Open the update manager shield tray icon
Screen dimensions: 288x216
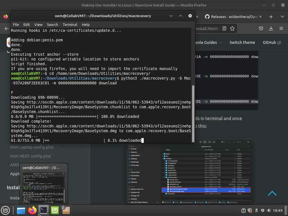pyautogui.click(x=250, y=210)
